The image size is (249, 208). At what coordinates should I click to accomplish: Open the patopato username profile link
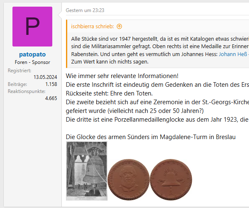pyautogui.click(x=32, y=54)
